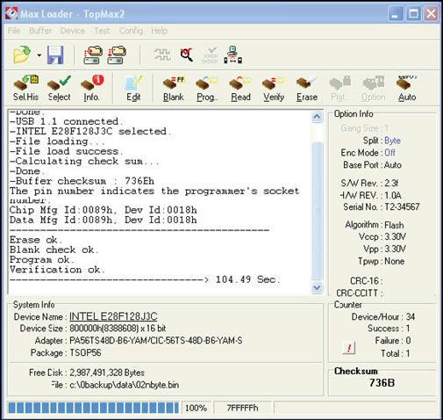Click the Package TSOP56 value
The height and width of the screenshot is (420, 443).
tap(85, 352)
